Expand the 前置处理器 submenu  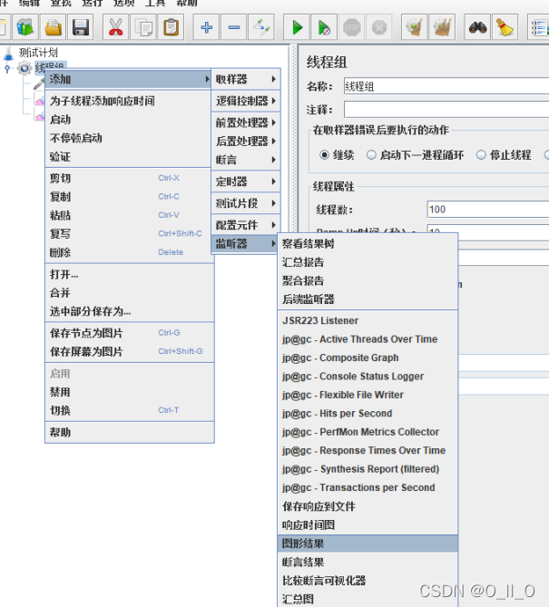pyautogui.click(x=245, y=123)
